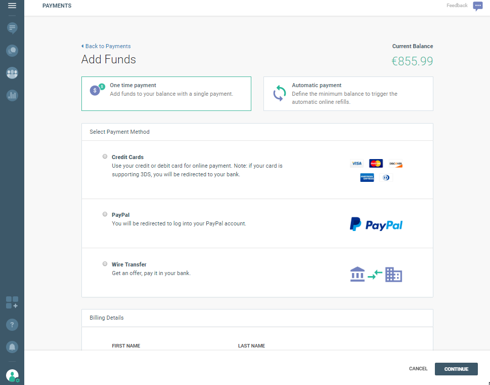The height and width of the screenshot is (385, 490).
Task: Open the message bubble icon in sidebar
Action: (x=12, y=27)
